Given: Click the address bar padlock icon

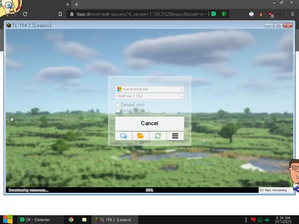Looking at the screenshot, I should pyautogui.click(x=72, y=14).
